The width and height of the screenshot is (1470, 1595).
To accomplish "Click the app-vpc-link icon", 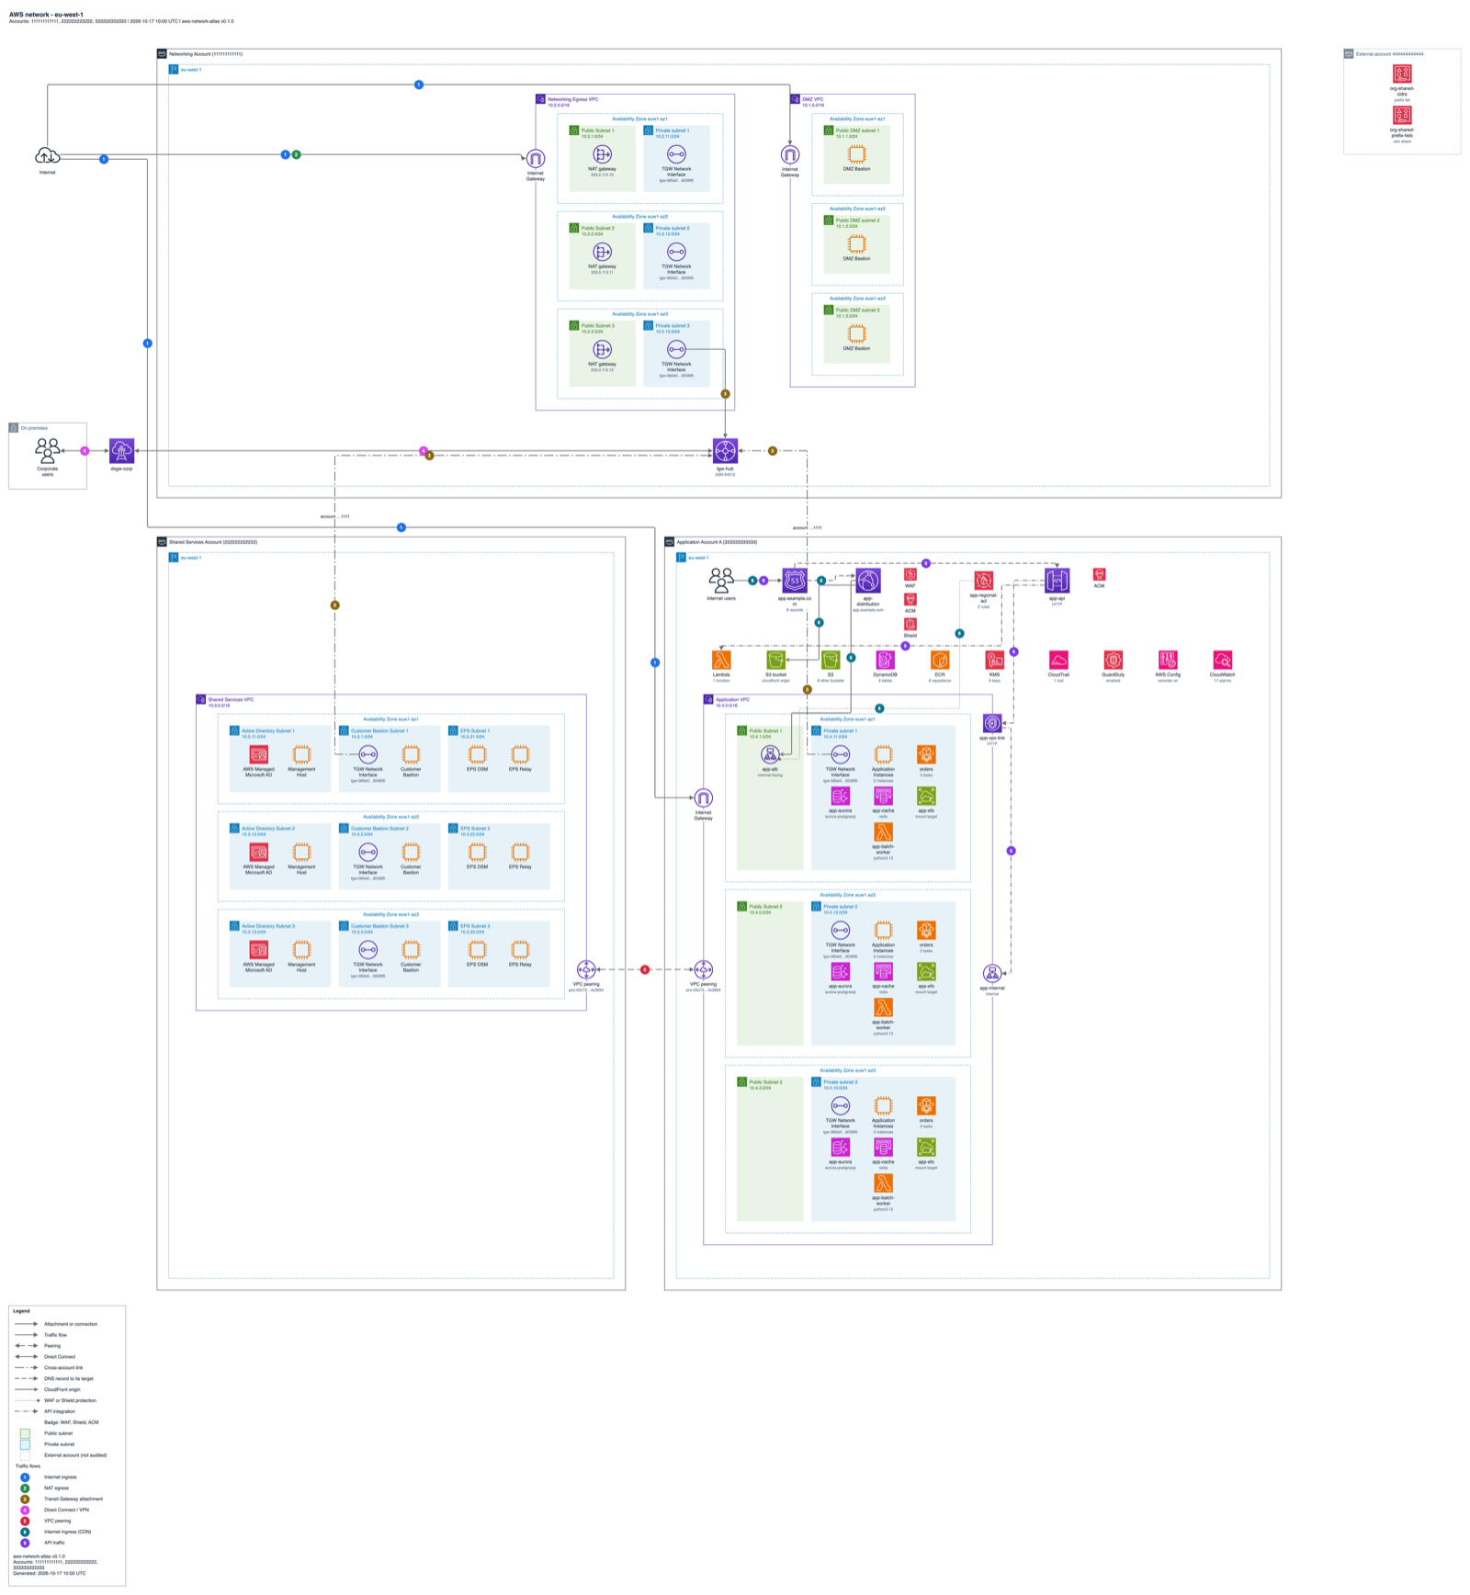I will (992, 724).
